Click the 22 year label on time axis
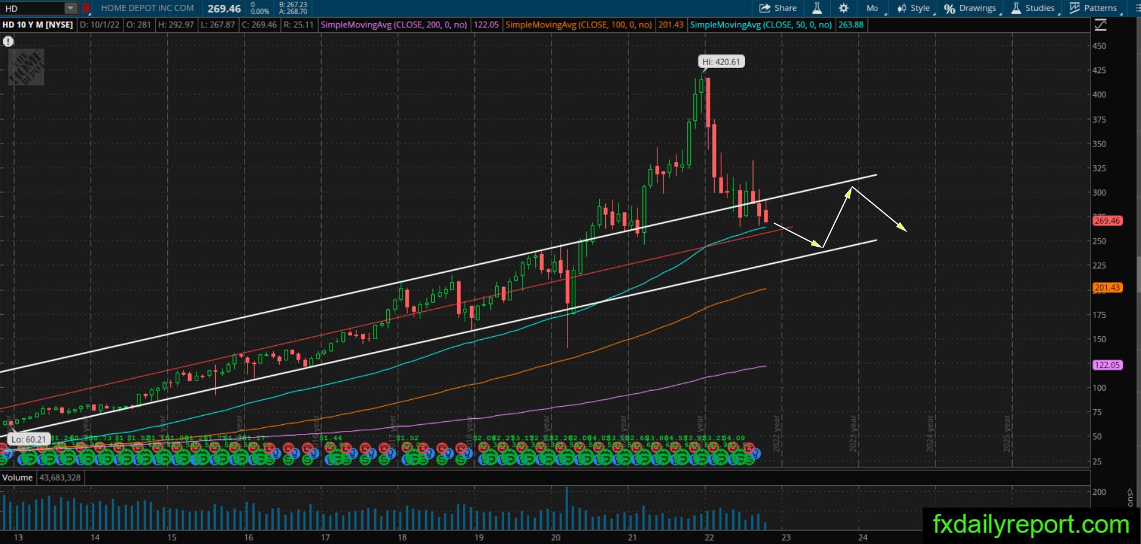The width and height of the screenshot is (1141, 544). point(709,537)
